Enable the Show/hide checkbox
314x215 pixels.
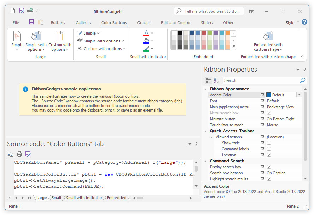click(269, 143)
